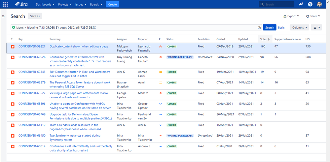Sort by Support reference count column
Image resolution: width=330 pixels, height=162 pixels.
point(288,39)
